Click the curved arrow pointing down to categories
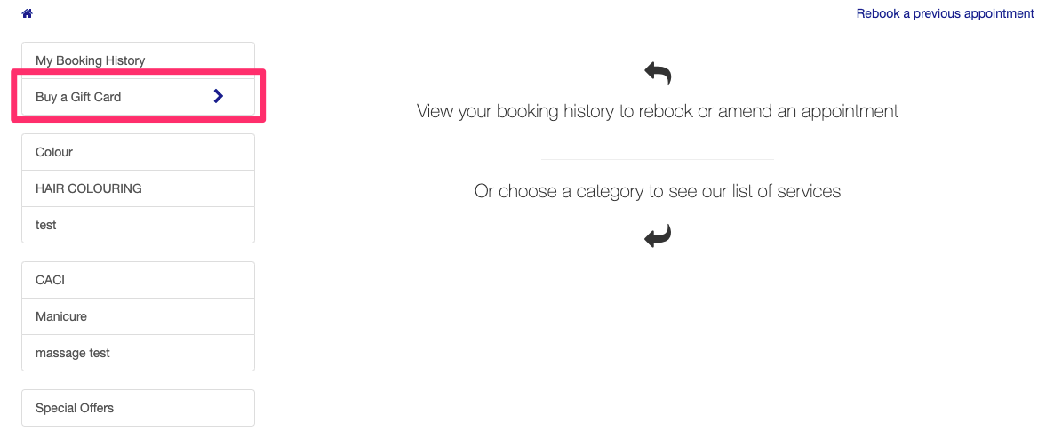This screenshot has height=439, width=1046. (658, 236)
